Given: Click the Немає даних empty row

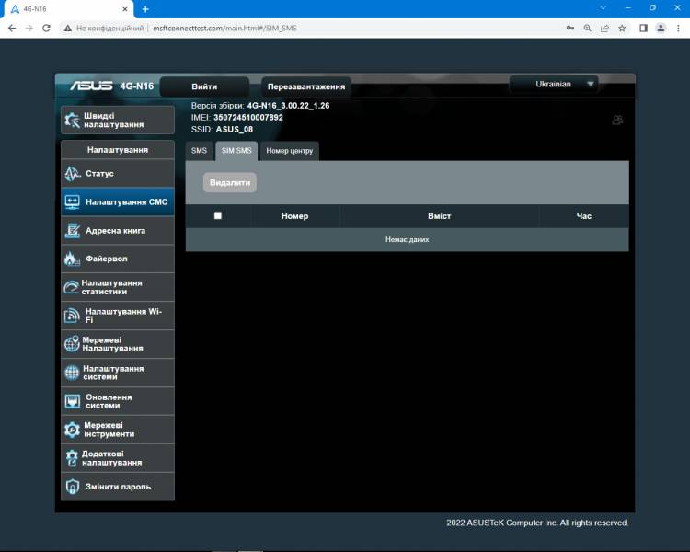Looking at the screenshot, I should (407, 239).
